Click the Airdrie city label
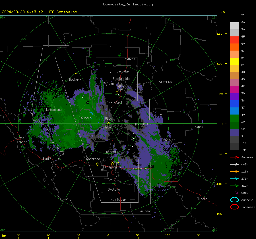The width and height of the screenshot is (256, 239). tap(112, 152)
